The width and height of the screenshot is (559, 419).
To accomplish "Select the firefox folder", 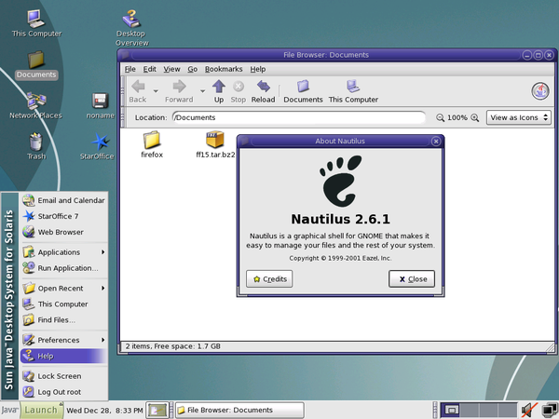I will point(152,144).
